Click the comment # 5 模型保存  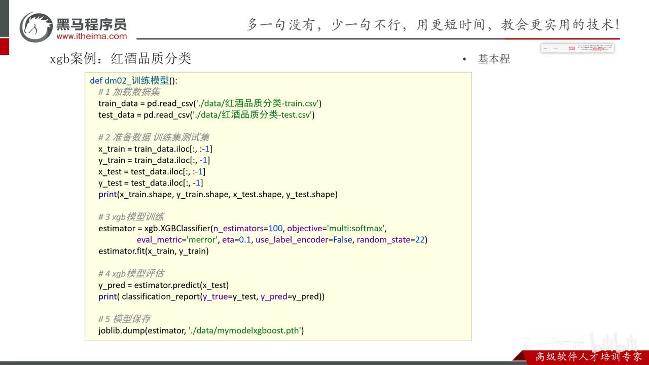pos(124,319)
